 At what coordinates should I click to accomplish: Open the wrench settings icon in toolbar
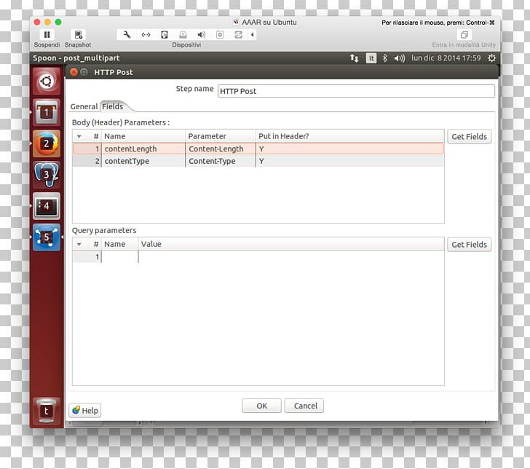[127, 35]
